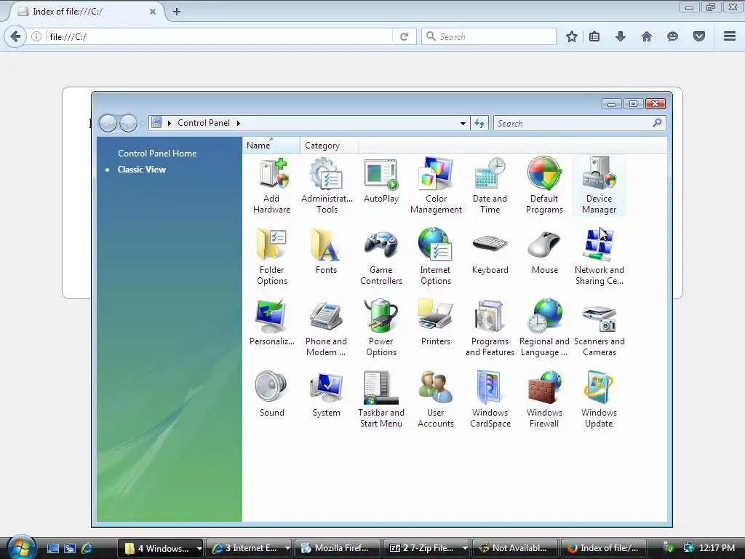Open Scanners and Cameras icon
The image size is (745, 559).
pos(599,328)
